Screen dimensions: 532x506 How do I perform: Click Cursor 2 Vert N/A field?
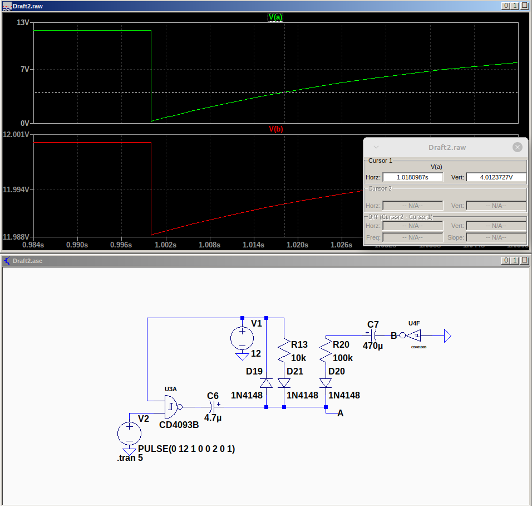pos(496,206)
